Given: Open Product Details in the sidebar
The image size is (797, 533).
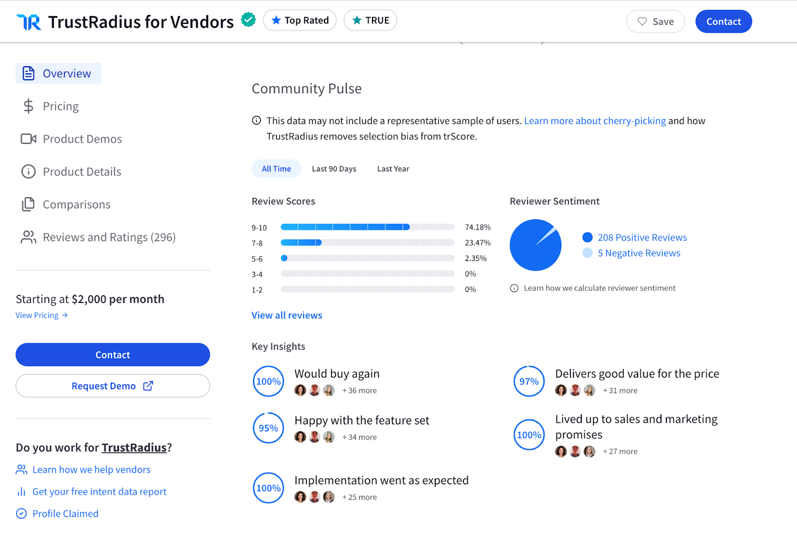Looking at the screenshot, I should pos(71,172).
